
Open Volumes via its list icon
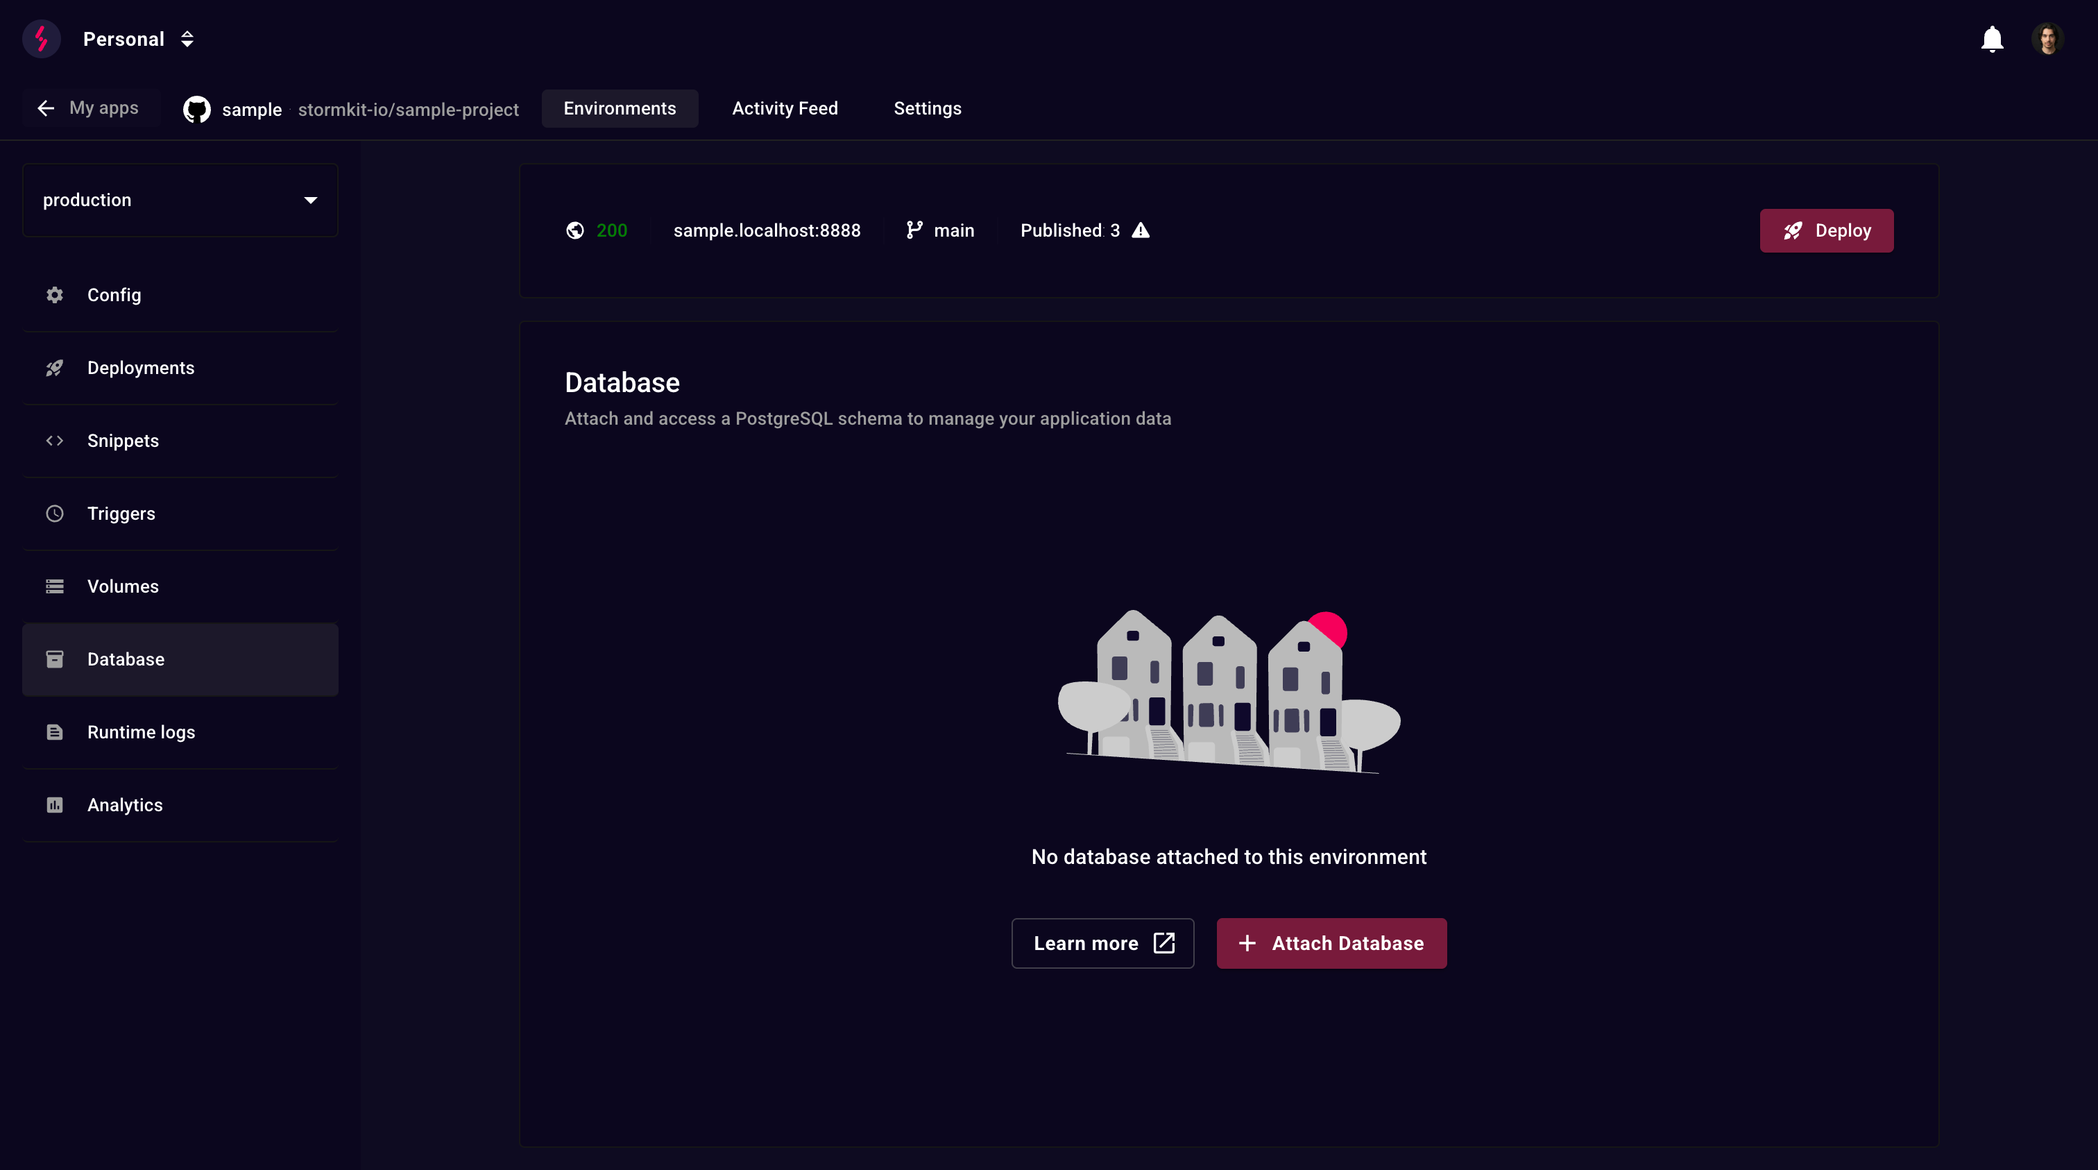pos(55,586)
